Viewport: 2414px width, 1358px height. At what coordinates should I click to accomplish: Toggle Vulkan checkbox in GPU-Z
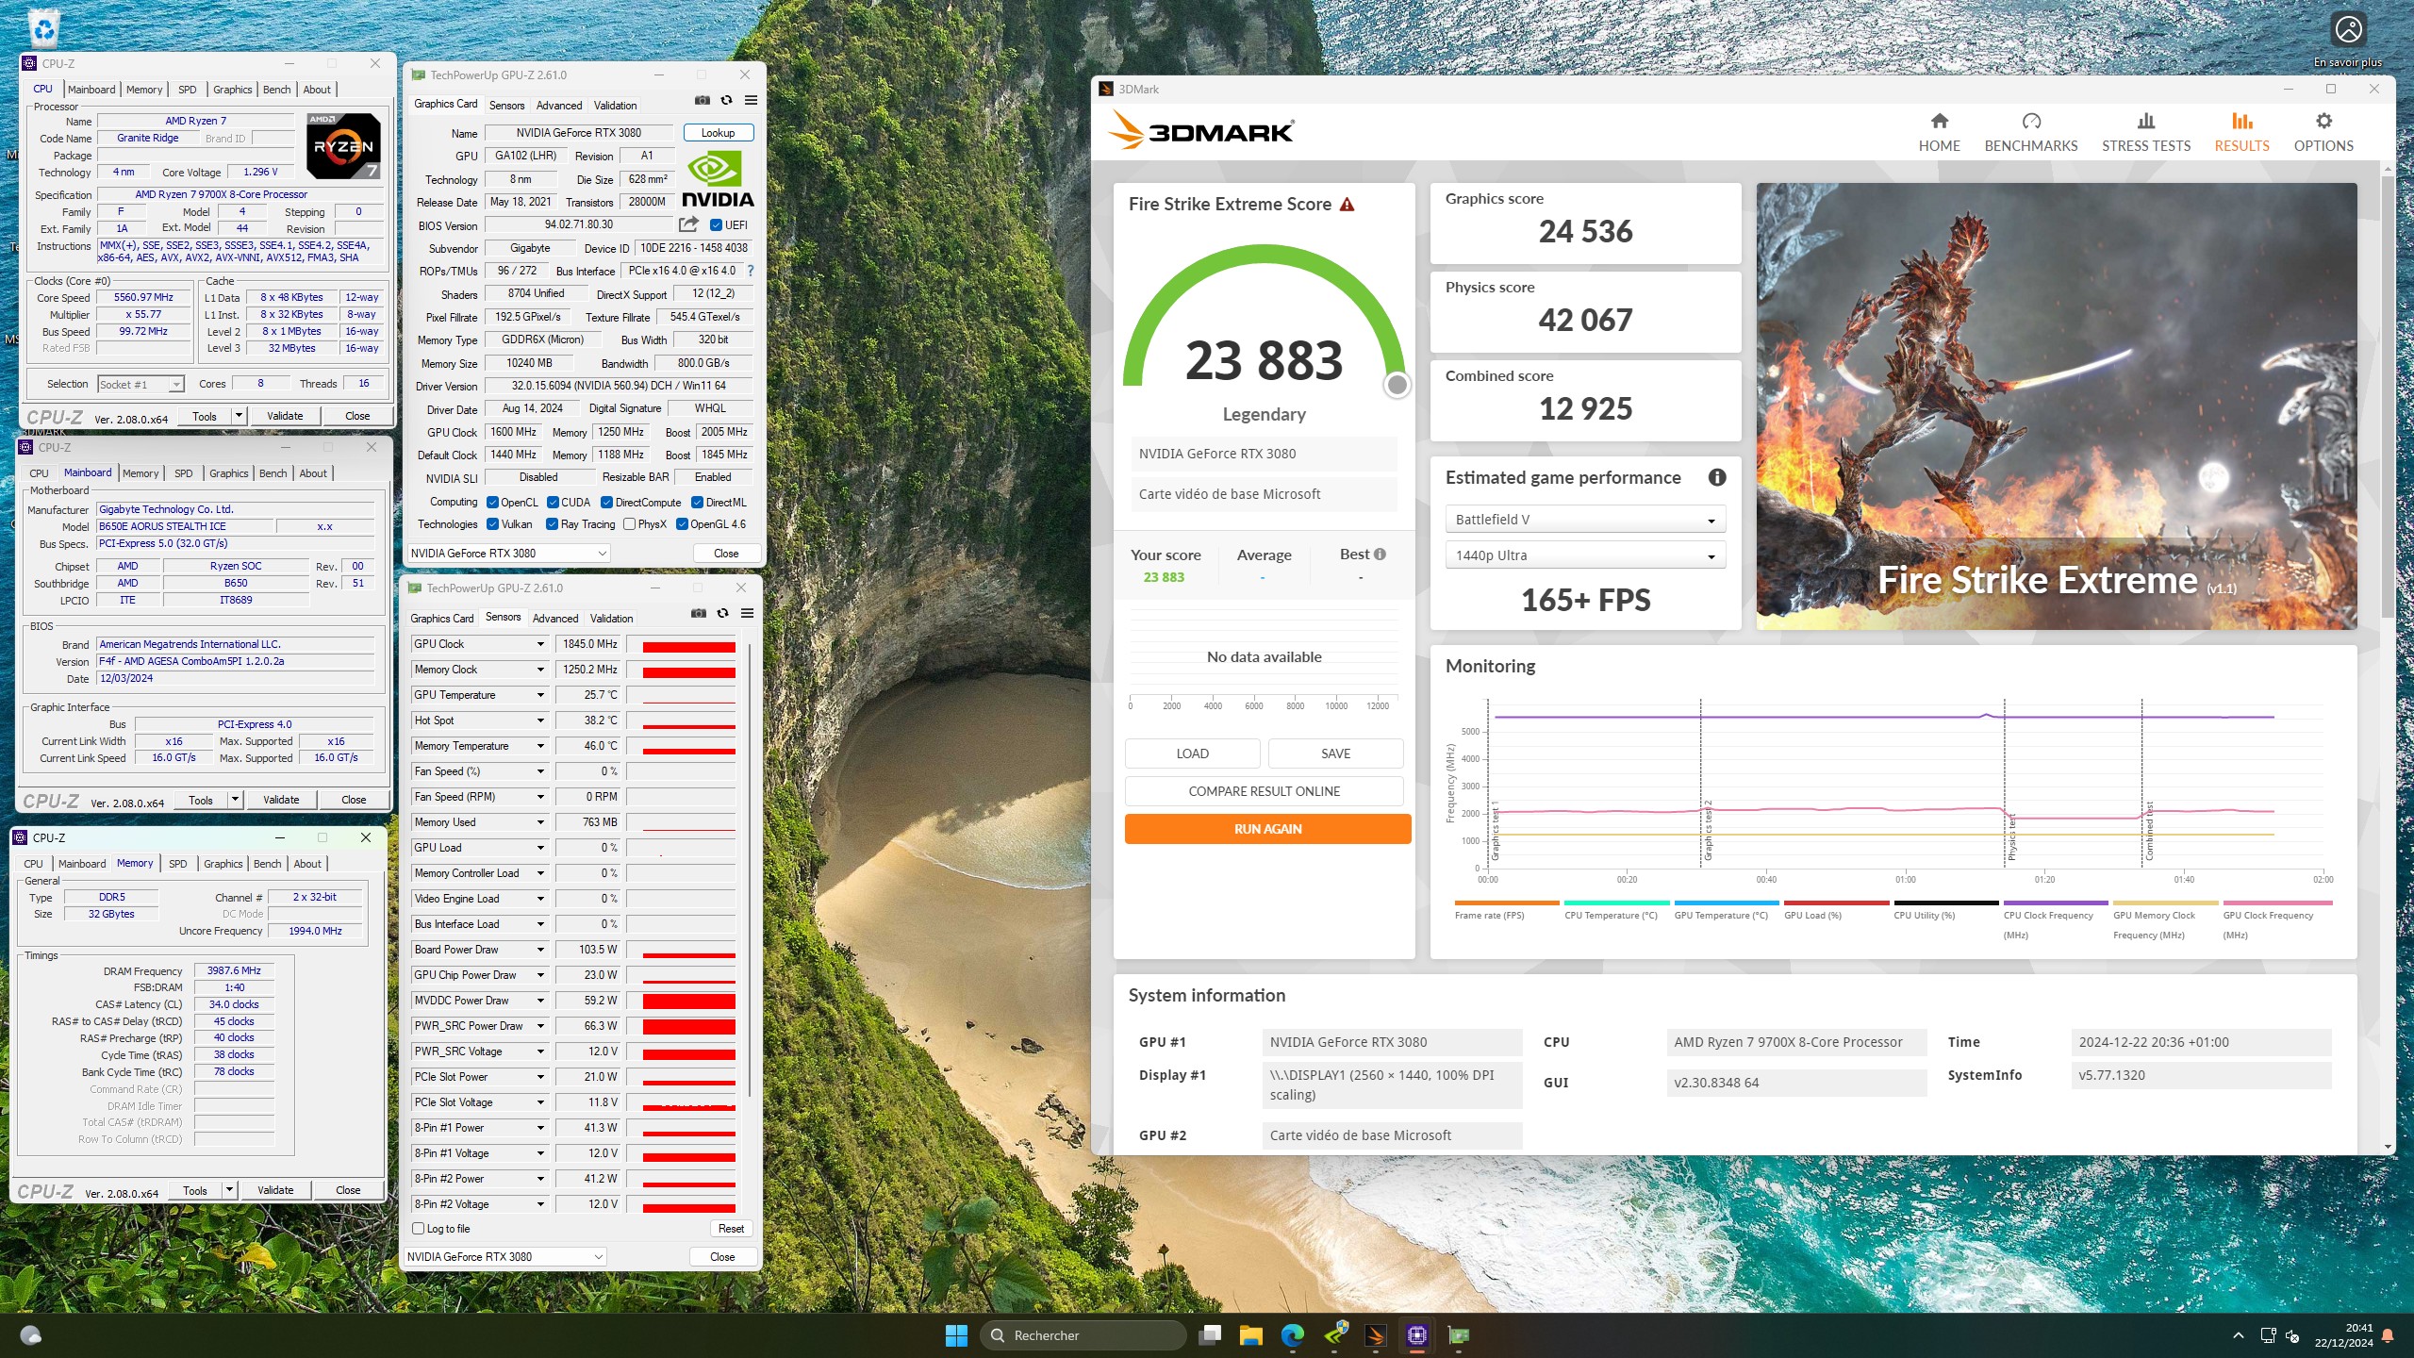492,524
